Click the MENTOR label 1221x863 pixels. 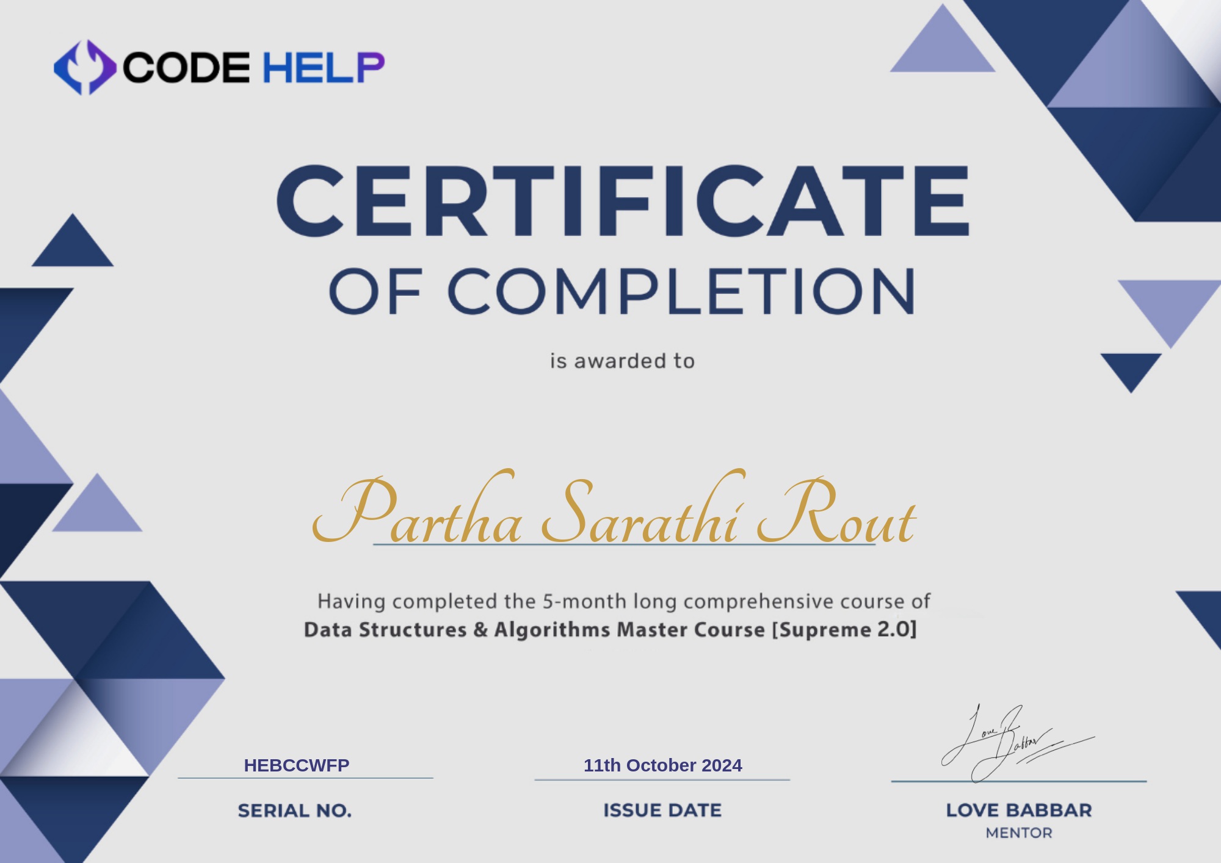1019,833
